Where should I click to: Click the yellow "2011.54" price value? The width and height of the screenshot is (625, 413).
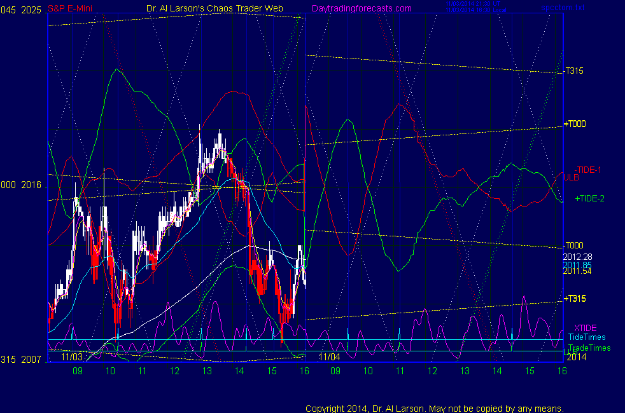click(x=577, y=271)
